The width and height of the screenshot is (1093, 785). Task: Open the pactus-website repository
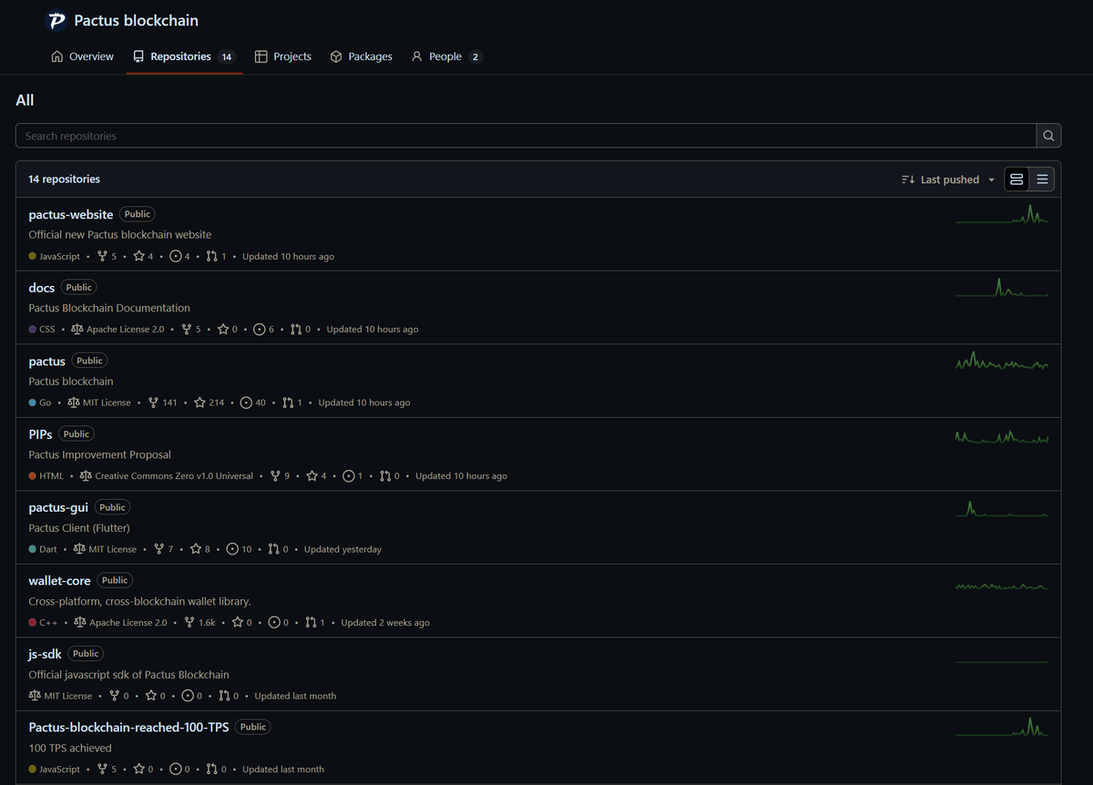71,214
